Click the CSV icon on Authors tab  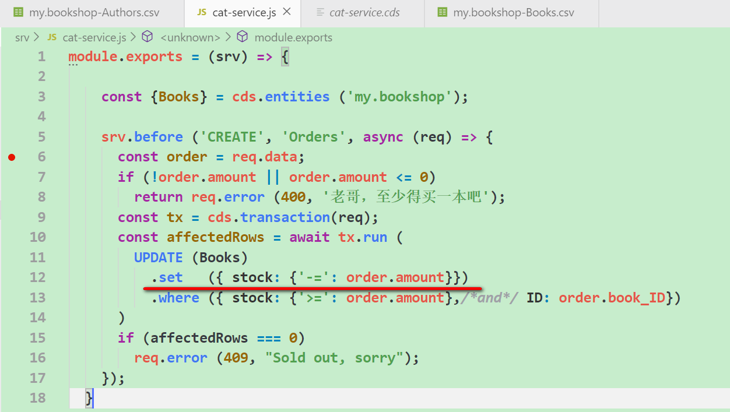19,12
